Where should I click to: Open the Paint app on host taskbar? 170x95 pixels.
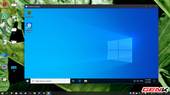pos(25,93)
